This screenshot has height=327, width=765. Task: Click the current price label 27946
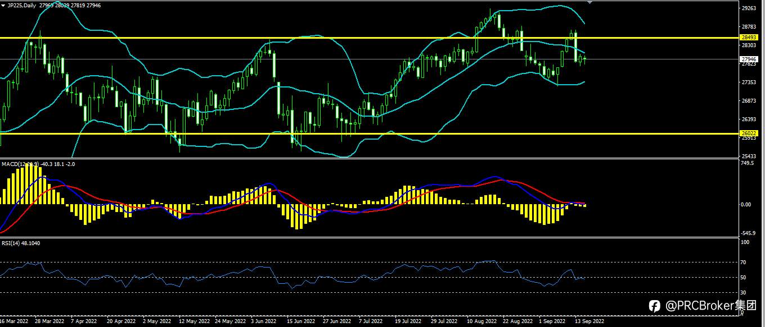click(749, 59)
